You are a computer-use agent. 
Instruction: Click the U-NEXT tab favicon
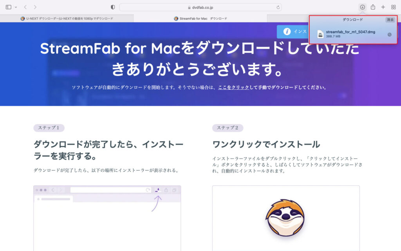pos(22,18)
